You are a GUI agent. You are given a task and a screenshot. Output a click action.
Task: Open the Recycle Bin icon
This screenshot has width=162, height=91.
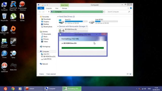pyautogui.click(x=4, y=17)
